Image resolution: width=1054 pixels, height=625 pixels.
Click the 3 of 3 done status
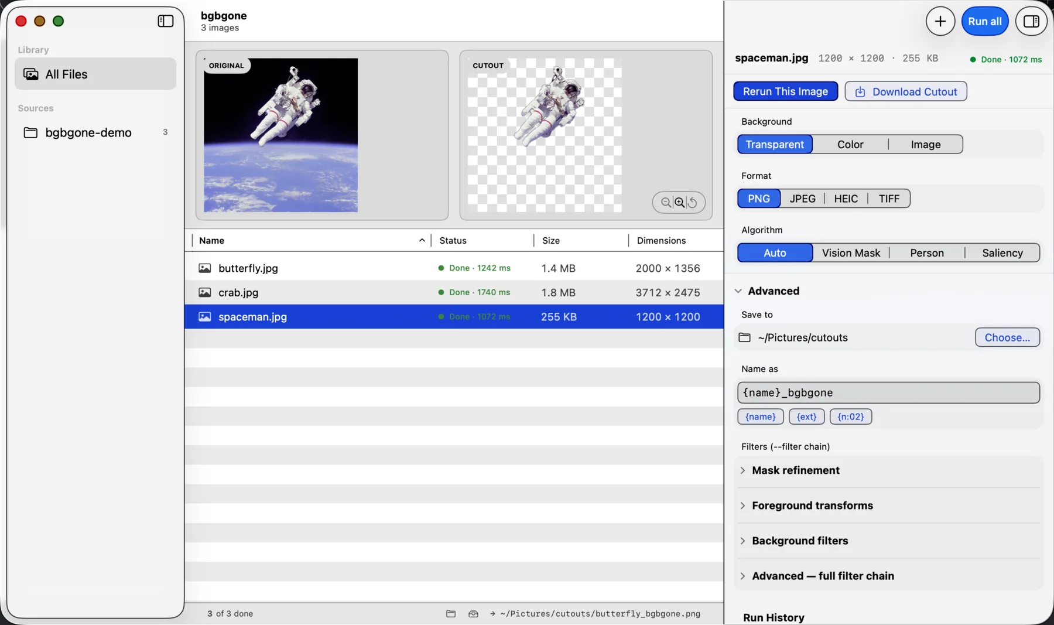[230, 614]
